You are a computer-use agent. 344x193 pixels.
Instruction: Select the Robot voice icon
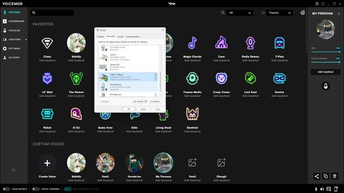47,114
